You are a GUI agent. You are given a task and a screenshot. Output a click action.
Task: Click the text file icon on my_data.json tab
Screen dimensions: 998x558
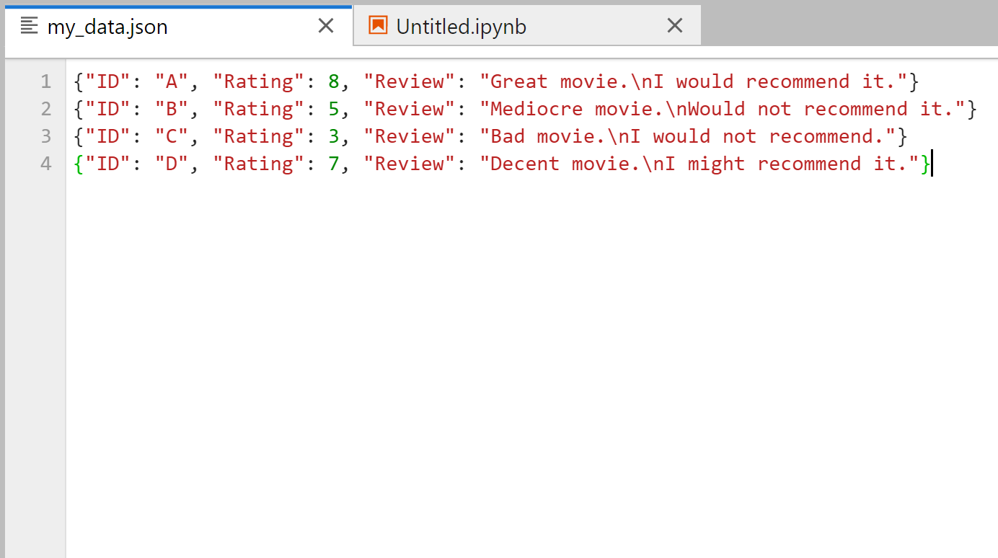(x=28, y=25)
